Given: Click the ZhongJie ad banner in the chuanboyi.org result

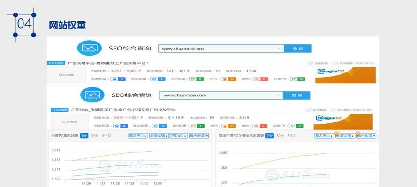Looking at the screenshot, I should coord(345,75).
